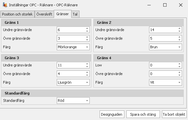Open the Vit color dropdown in Gräns 4
Image resolution: width=188 pixels, height=120 pixels.
166,82
